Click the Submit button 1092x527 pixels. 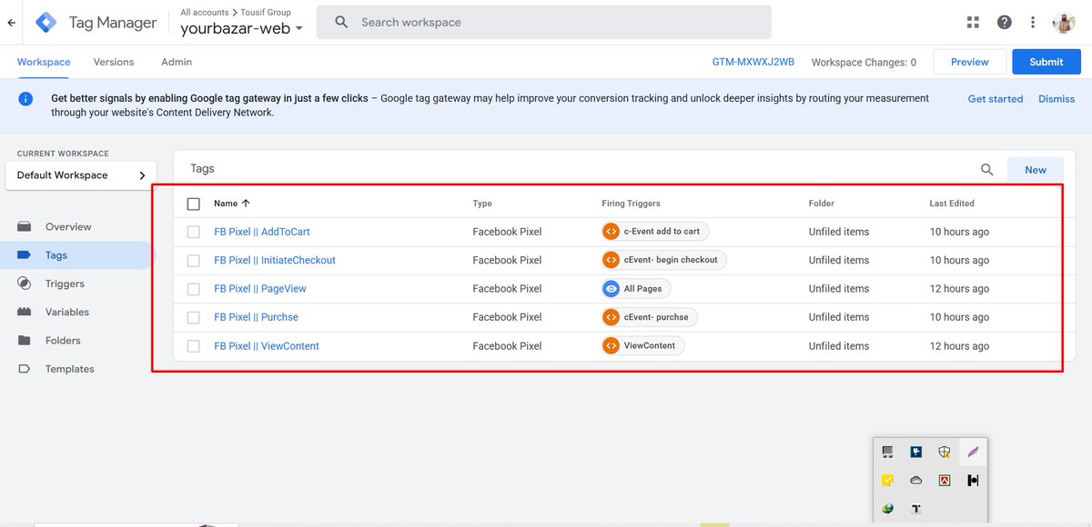click(x=1046, y=62)
